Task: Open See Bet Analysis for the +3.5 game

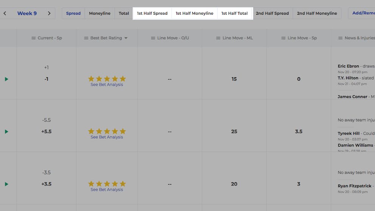Action: point(107,190)
